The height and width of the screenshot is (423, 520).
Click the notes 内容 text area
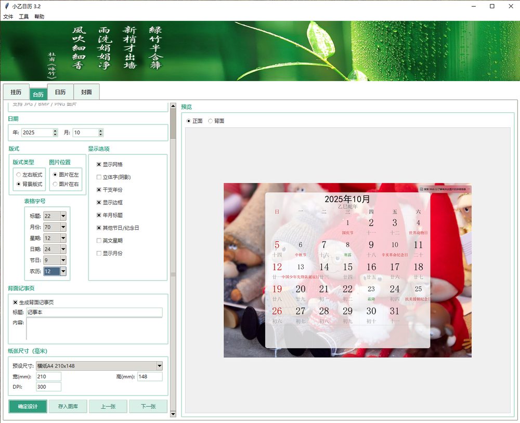pos(95,329)
